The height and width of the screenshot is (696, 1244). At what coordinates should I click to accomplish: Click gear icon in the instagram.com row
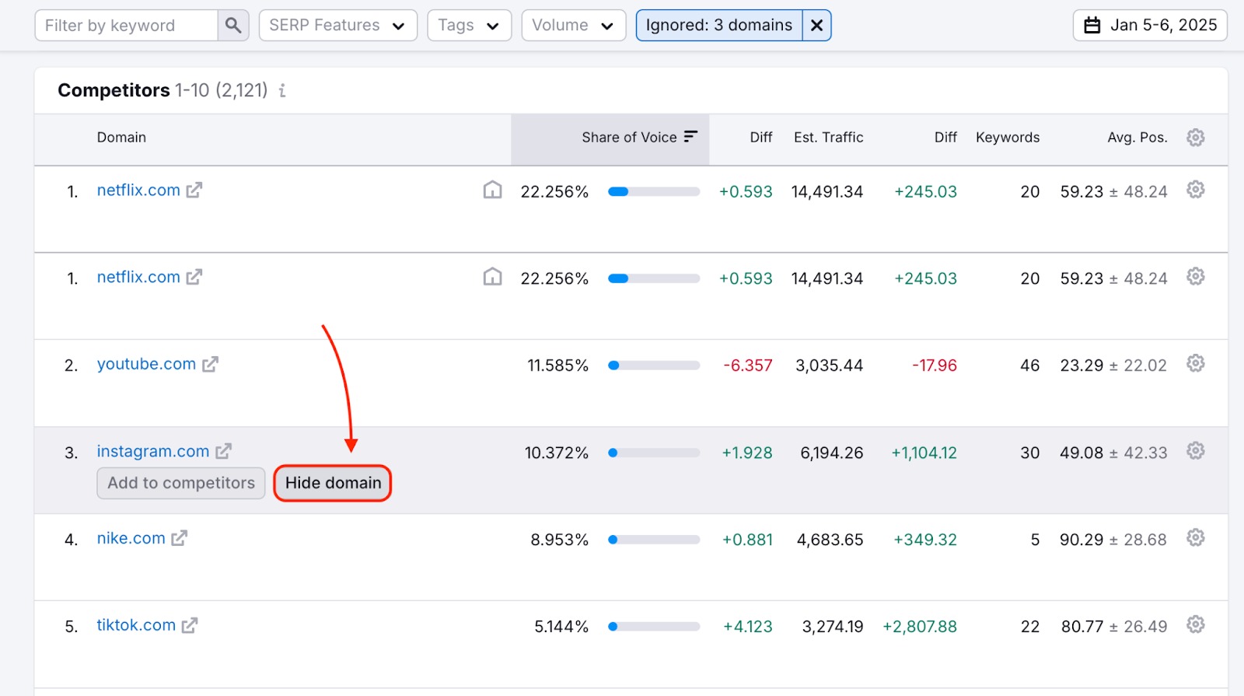[1195, 451]
